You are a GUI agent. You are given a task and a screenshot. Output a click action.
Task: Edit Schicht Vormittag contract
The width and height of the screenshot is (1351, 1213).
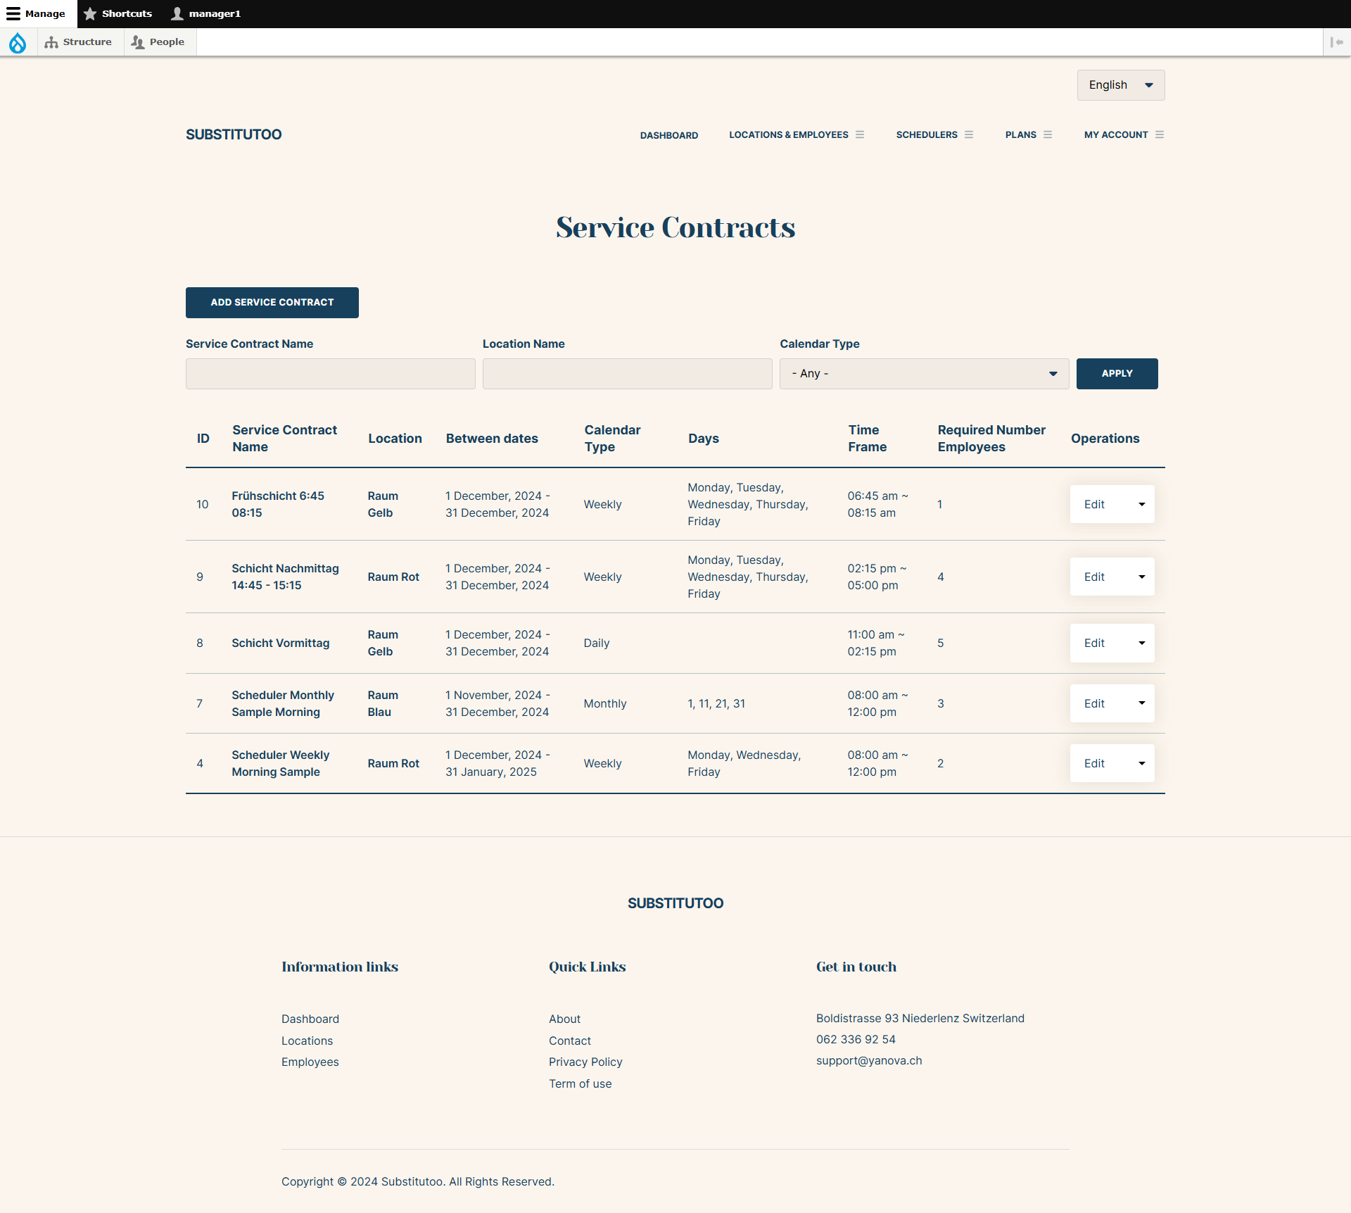[x=1094, y=643]
